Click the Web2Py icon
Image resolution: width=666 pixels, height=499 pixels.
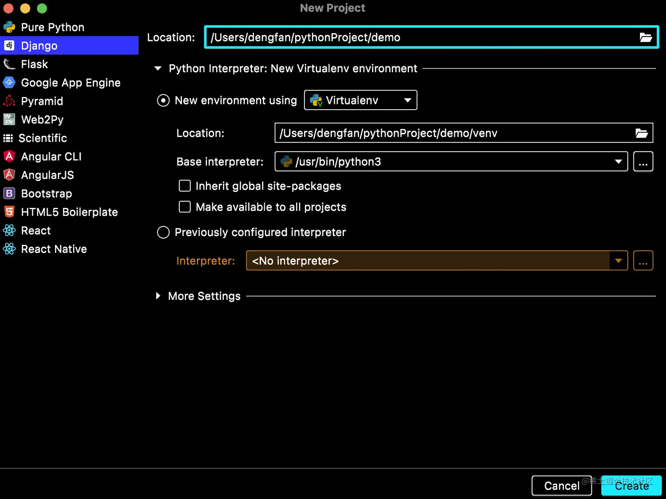click(9, 119)
